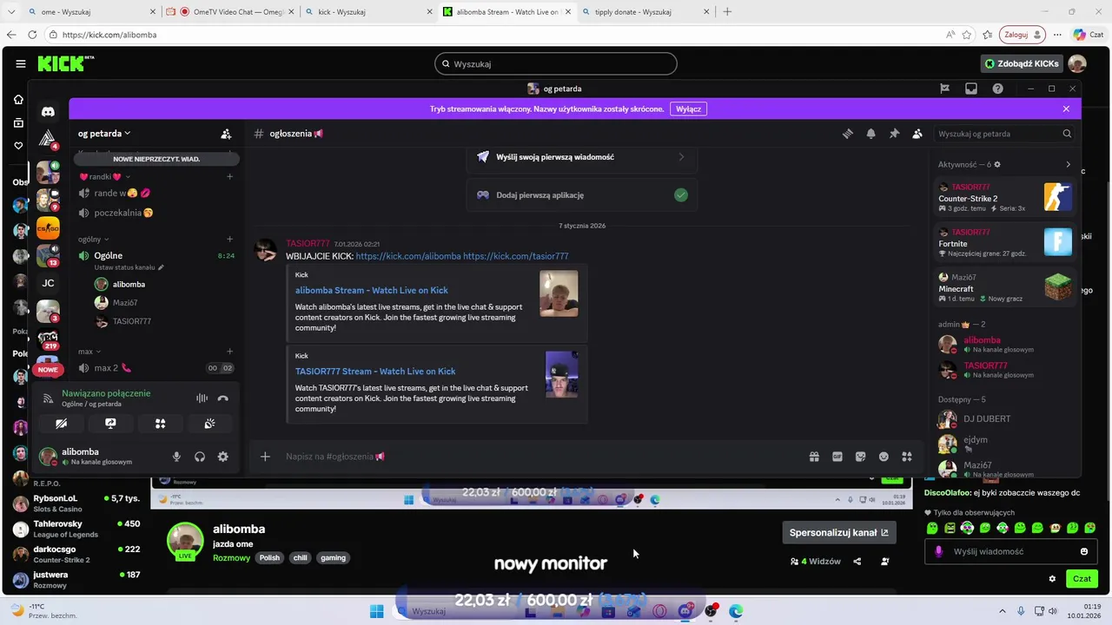Send Kick chat message with Czat button
This screenshot has height=625, width=1112.
pyautogui.click(x=1082, y=579)
